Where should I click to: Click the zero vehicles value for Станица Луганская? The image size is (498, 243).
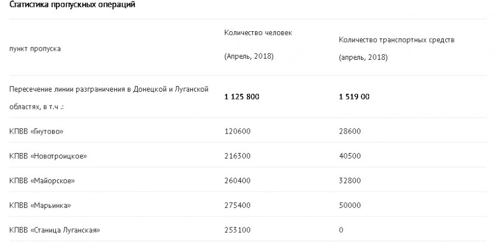[341, 230]
